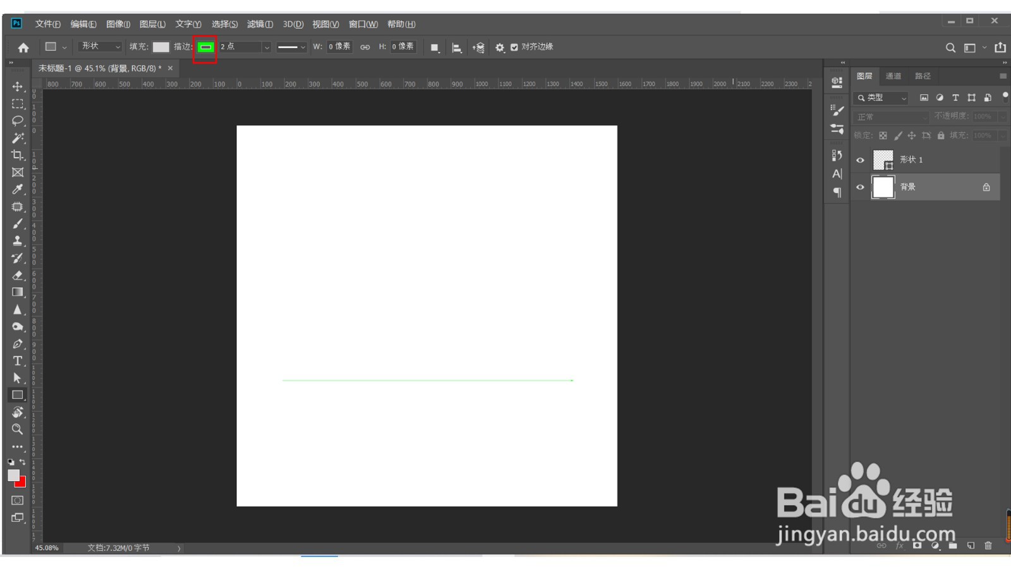This screenshot has width=1011, height=569.
Task: Switch to the 路径 tab
Action: click(x=923, y=76)
